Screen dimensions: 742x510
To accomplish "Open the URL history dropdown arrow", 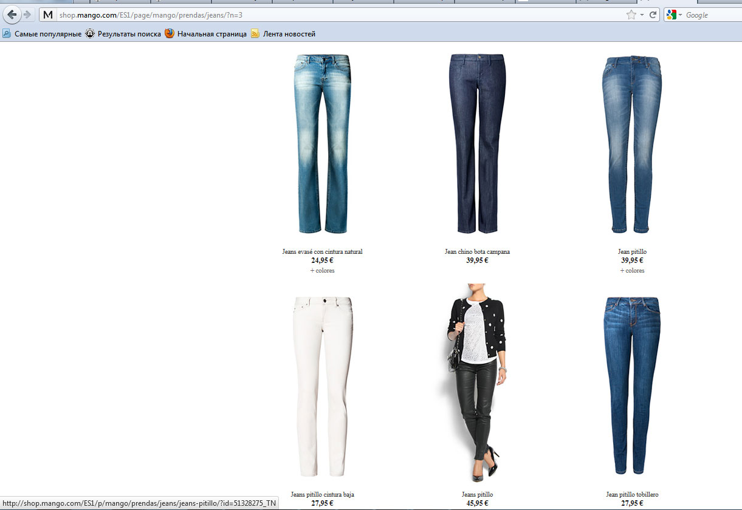I will pyautogui.click(x=642, y=15).
